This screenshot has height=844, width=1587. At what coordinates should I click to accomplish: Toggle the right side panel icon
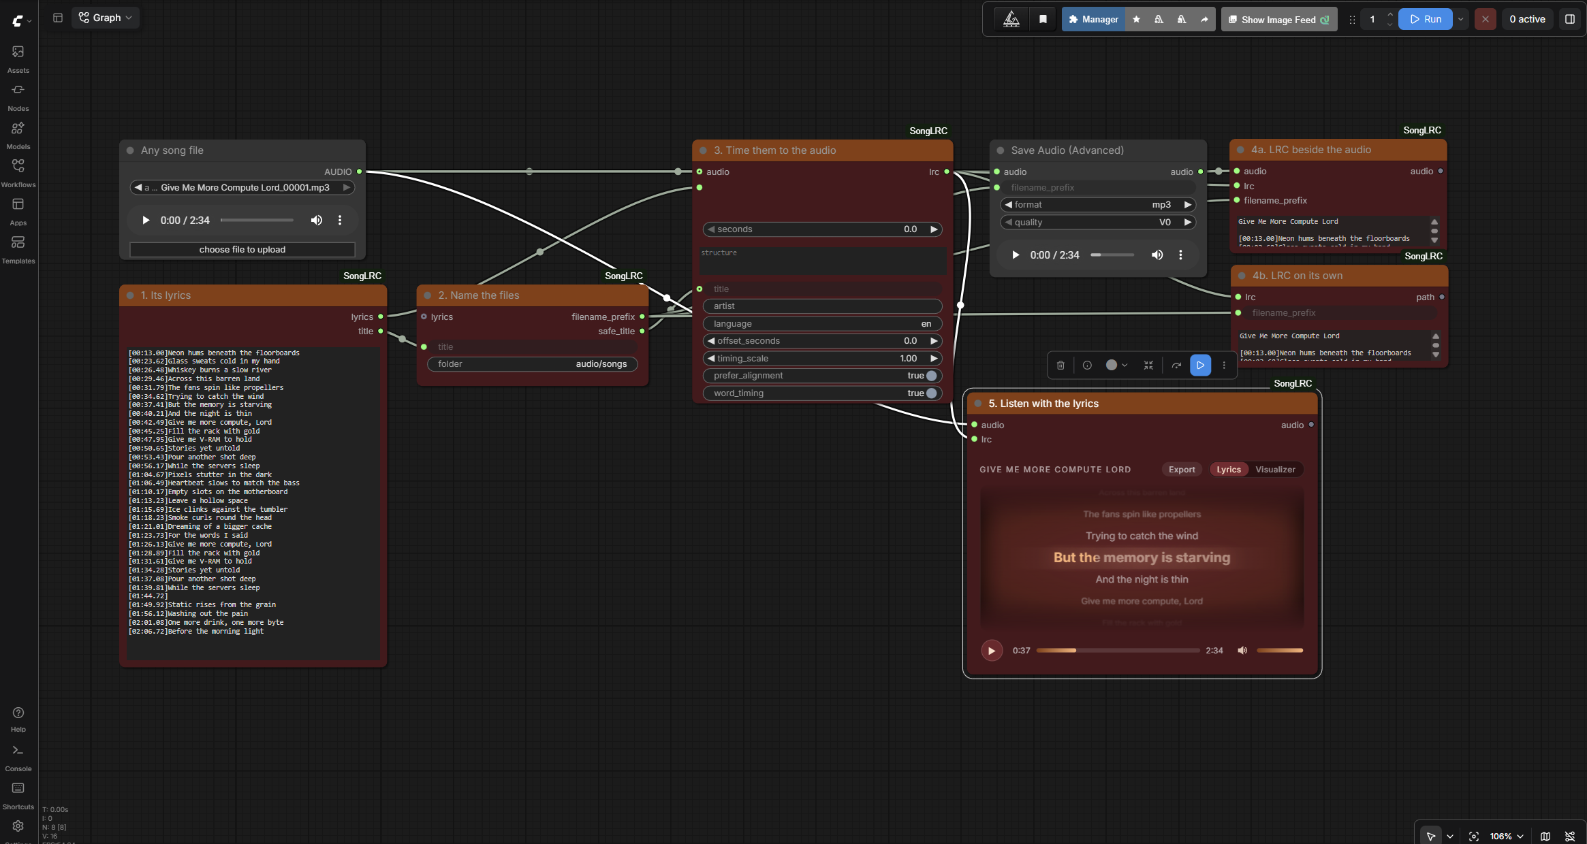[1570, 19]
